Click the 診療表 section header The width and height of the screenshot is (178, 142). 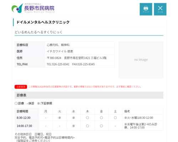click(89, 95)
